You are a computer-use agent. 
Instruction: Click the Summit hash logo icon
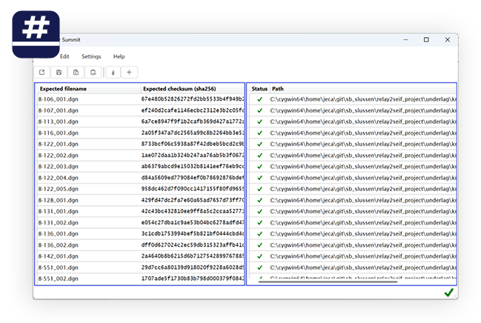tap(36, 34)
